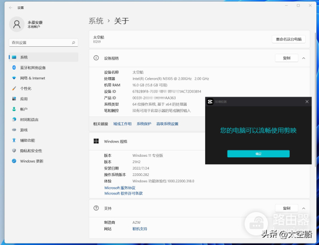Image resolution: width=319 pixels, height=245 pixels.
Task: Open 高级系统设置 link
Action: 167,124
